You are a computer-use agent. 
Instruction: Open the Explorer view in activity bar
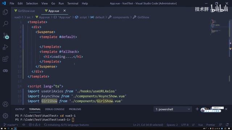coord(5,12)
